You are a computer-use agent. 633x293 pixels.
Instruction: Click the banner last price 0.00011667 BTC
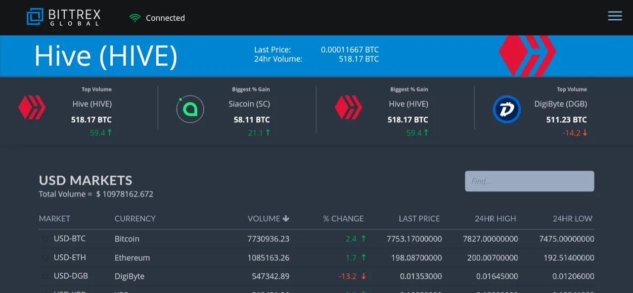350,49
